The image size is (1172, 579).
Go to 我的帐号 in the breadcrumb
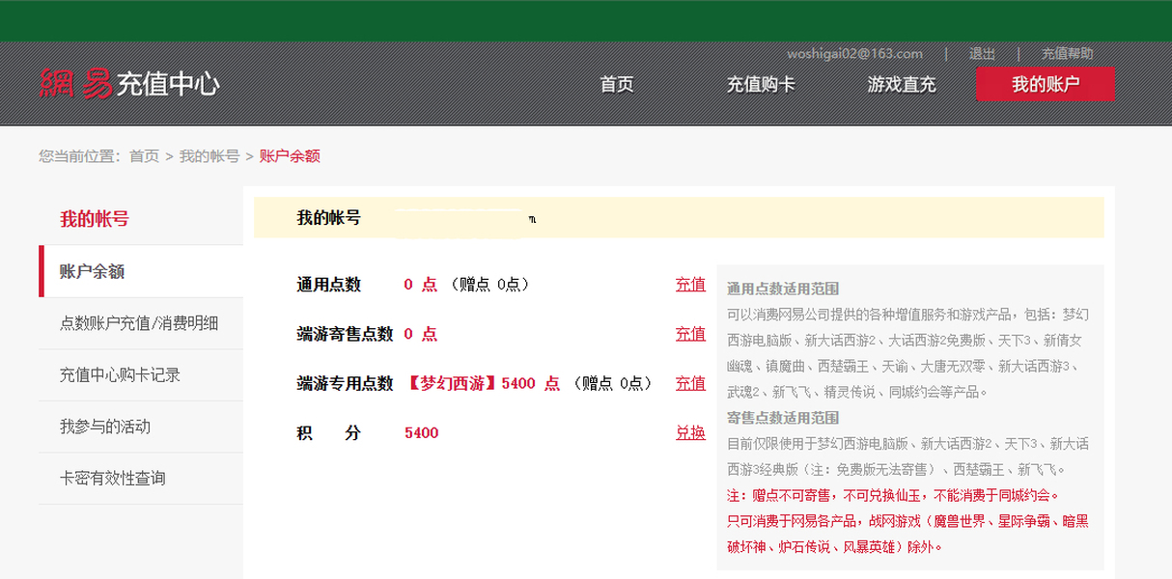click(209, 155)
